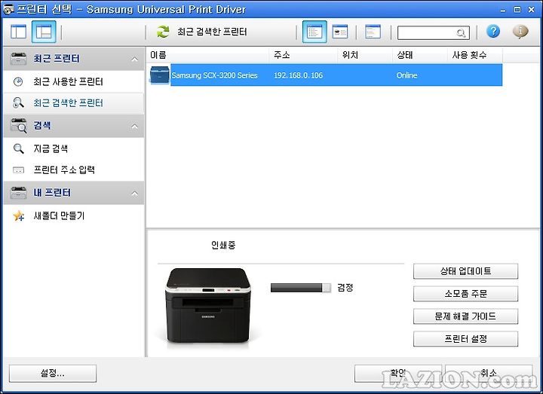Sort by the 상태 column header
The image size is (543, 394).
click(420, 55)
